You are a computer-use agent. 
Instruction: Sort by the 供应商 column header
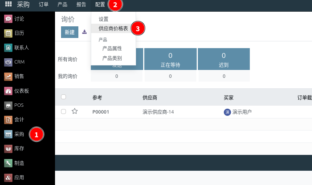click(150, 98)
